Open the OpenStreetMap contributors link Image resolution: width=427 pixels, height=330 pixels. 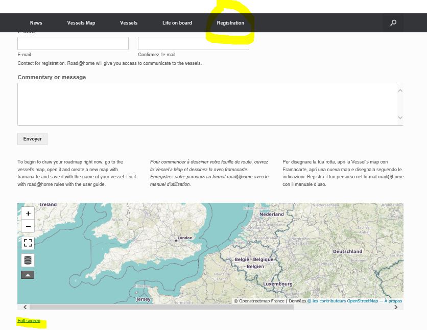point(343,301)
